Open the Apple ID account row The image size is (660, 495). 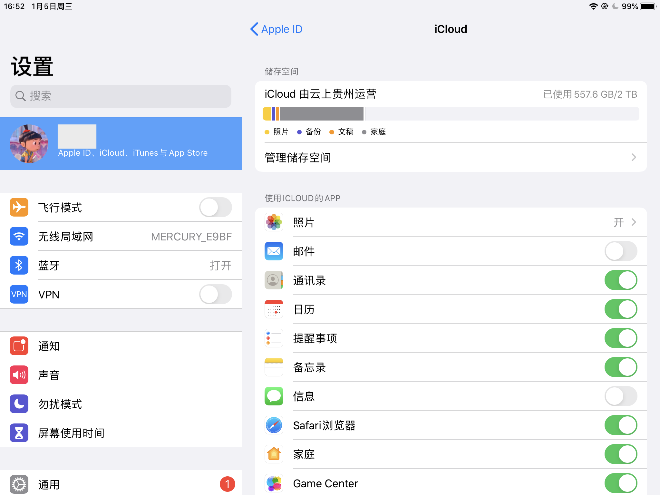[x=121, y=144]
